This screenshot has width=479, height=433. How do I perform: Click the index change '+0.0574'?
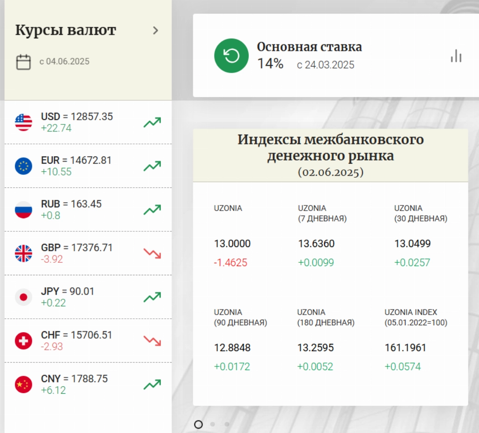pyautogui.click(x=403, y=366)
